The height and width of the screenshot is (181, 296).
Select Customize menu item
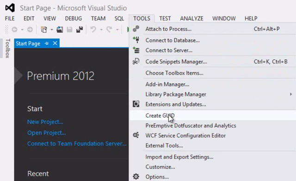tap(213, 167)
